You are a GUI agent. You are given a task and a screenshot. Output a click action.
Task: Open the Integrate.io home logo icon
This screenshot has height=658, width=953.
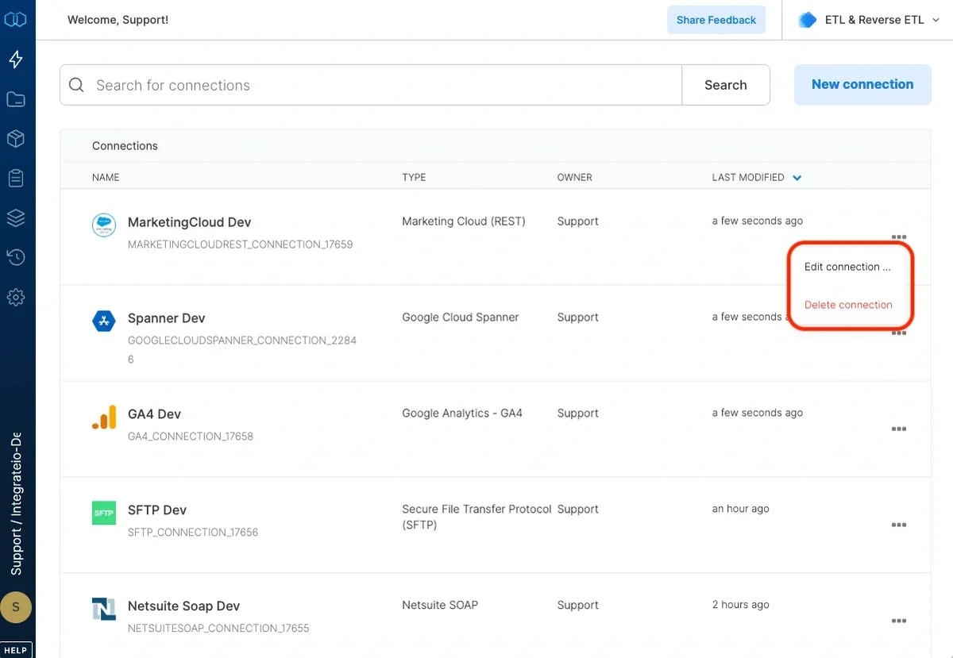[x=17, y=19]
